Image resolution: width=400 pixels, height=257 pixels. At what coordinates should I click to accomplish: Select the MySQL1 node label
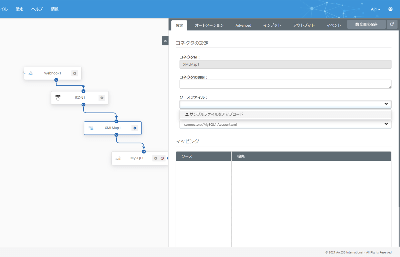[137, 158]
